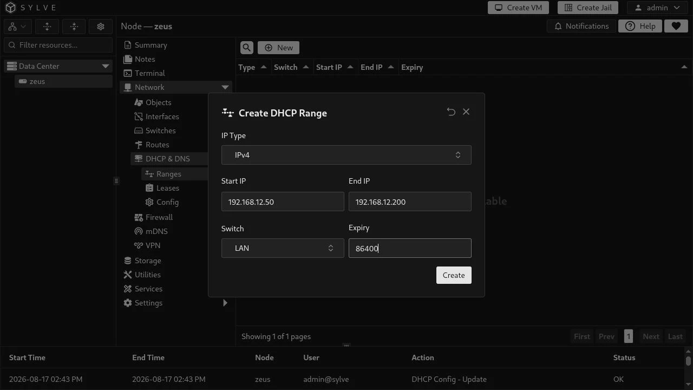
Task: Click Create VM button
Action: (x=518, y=8)
